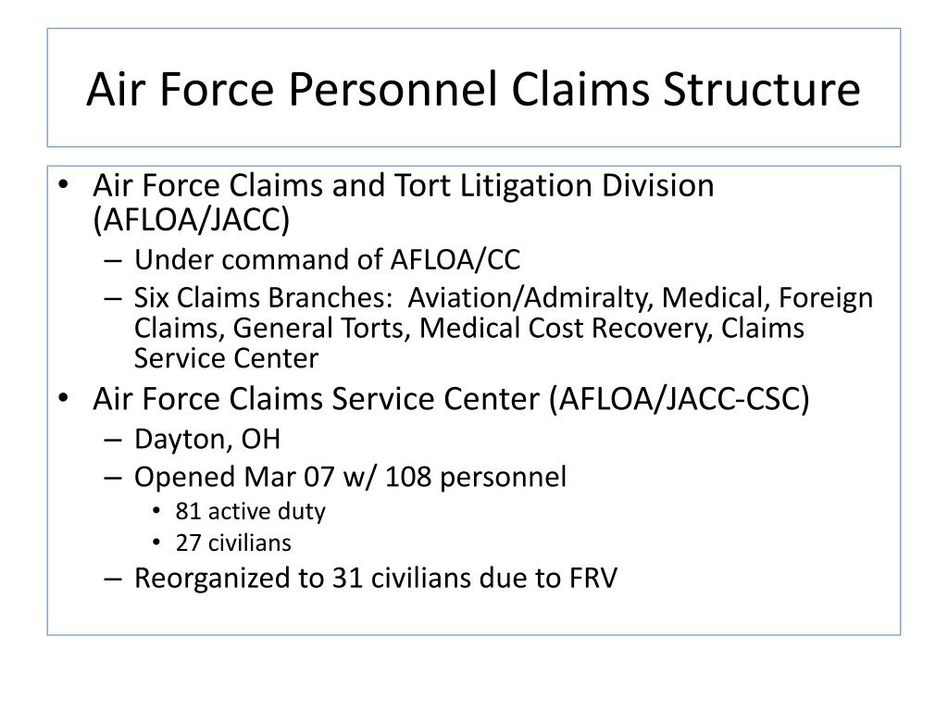Viewport: 948px width, 711px height.
Task: Click the empty area below the 'Reorganized' line
Action: [473, 614]
